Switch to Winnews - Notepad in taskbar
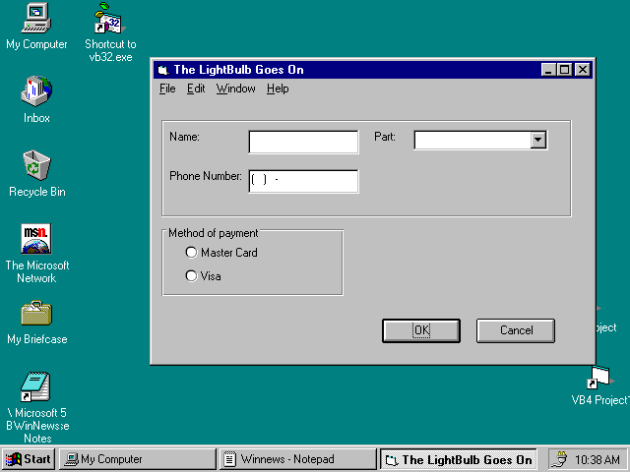 297,459
